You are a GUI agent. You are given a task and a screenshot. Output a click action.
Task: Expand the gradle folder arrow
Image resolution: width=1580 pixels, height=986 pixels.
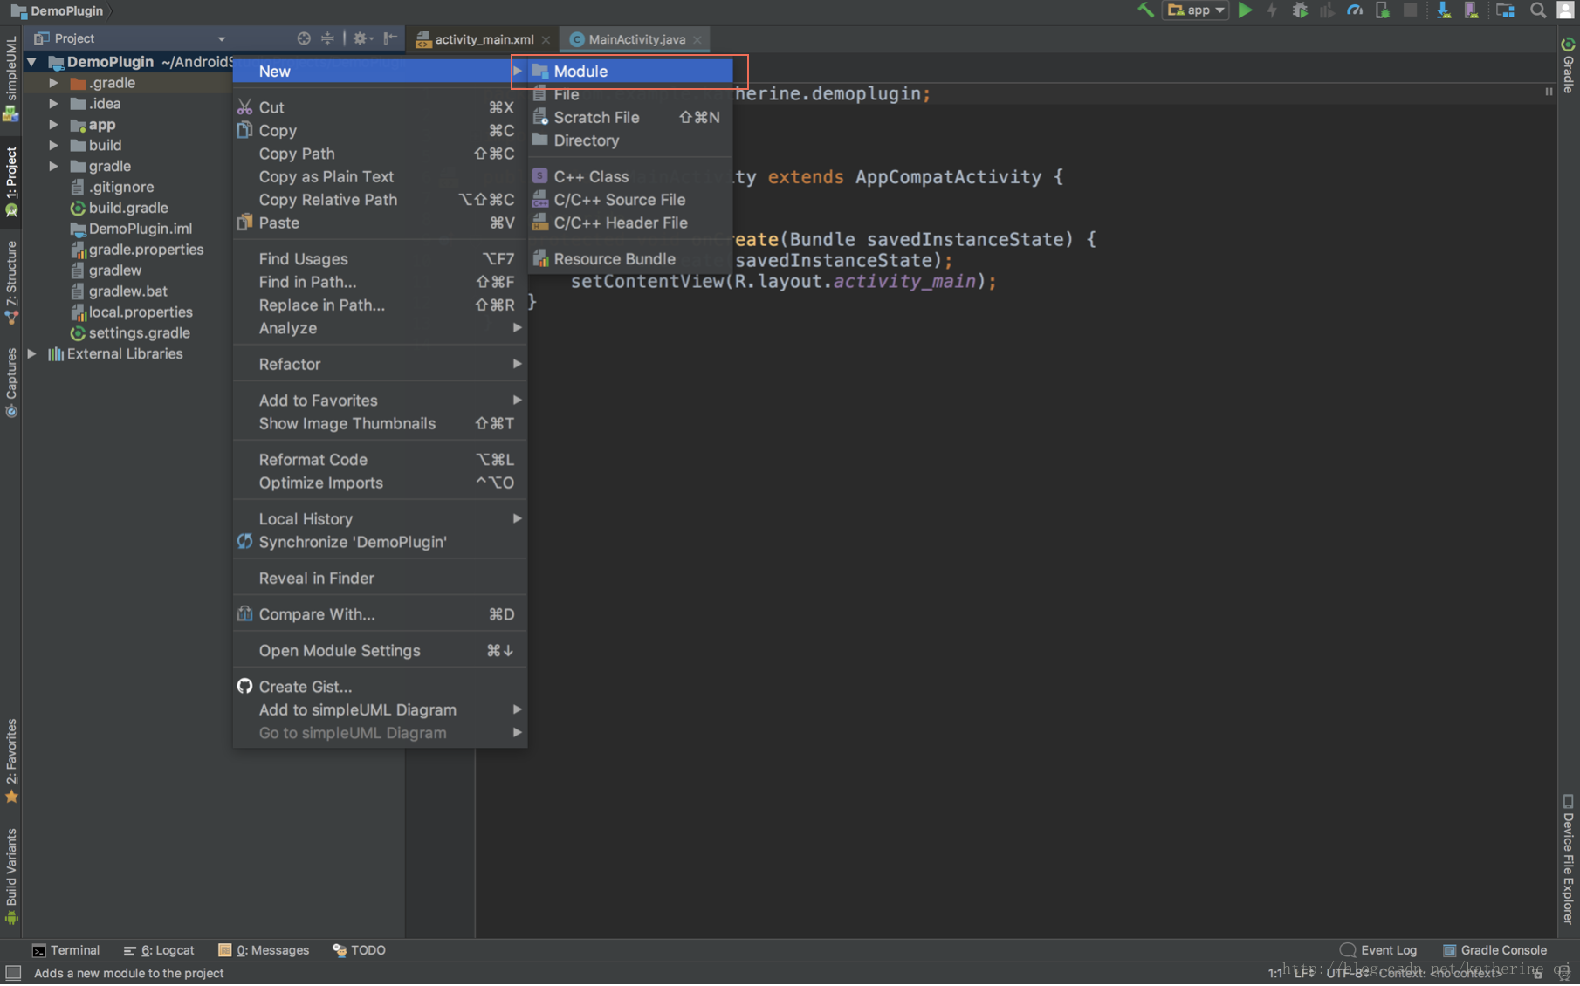point(53,167)
